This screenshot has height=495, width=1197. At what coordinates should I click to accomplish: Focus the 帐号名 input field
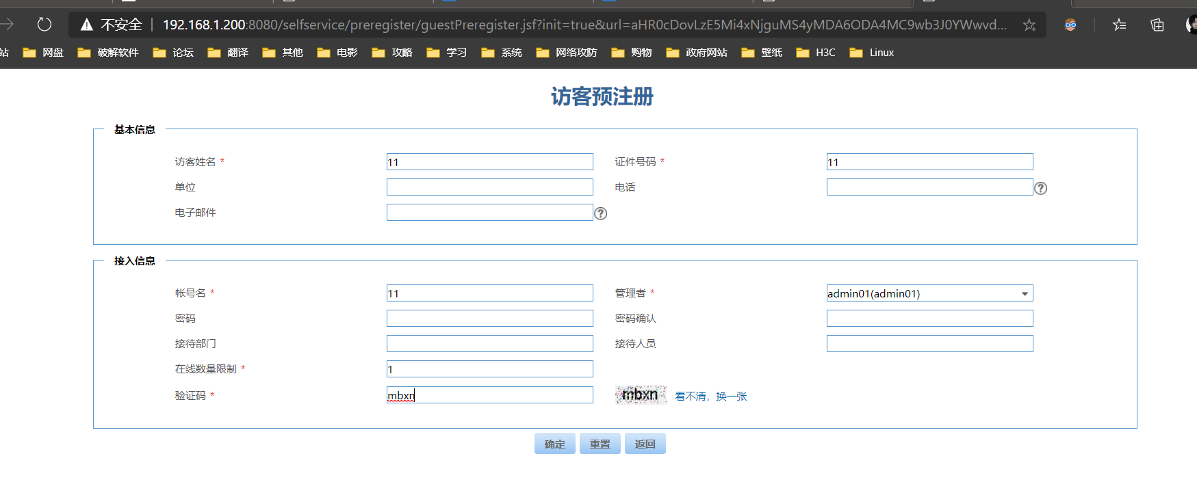490,293
